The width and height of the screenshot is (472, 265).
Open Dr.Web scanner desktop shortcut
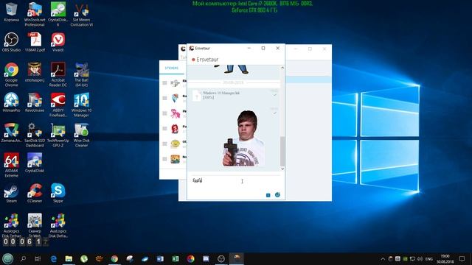point(35,225)
